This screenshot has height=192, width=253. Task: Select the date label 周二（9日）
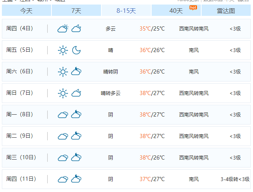click(20, 136)
